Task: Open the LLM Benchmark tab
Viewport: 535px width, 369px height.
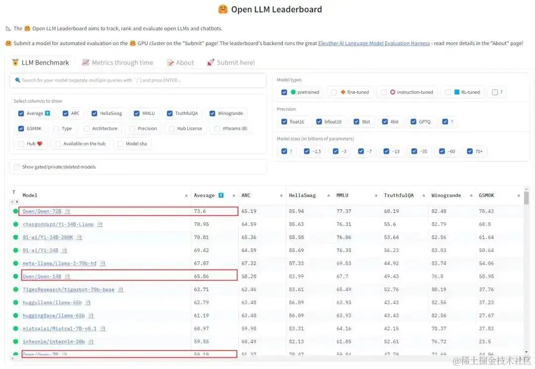Action: [41, 62]
